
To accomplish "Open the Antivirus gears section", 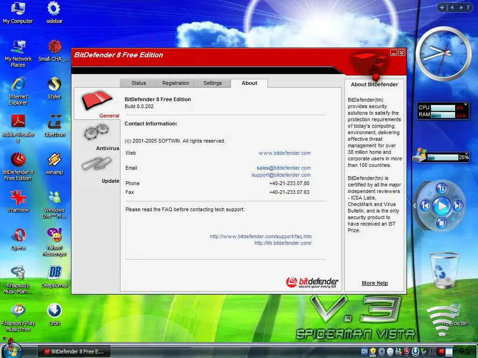I will pos(97,132).
